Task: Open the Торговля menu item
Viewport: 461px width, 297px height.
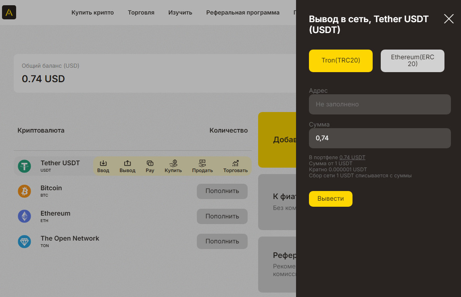Action: click(141, 12)
